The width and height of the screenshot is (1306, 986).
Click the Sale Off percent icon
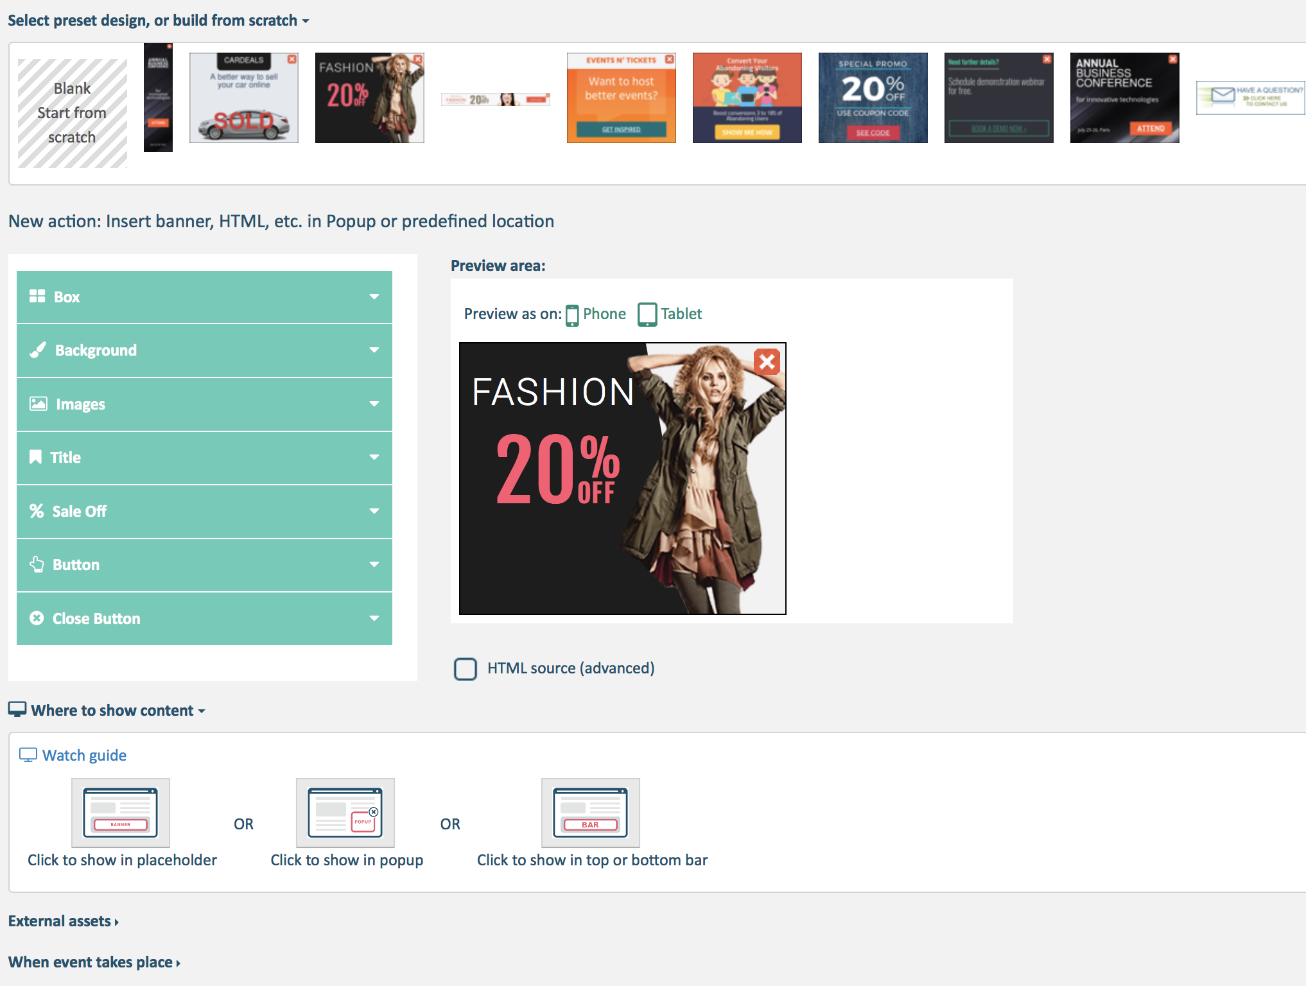pyautogui.click(x=37, y=511)
